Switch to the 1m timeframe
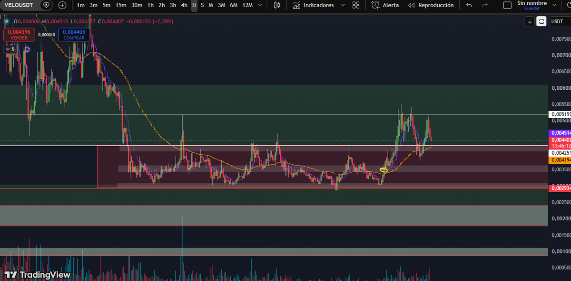The width and height of the screenshot is (571, 281). click(81, 5)
